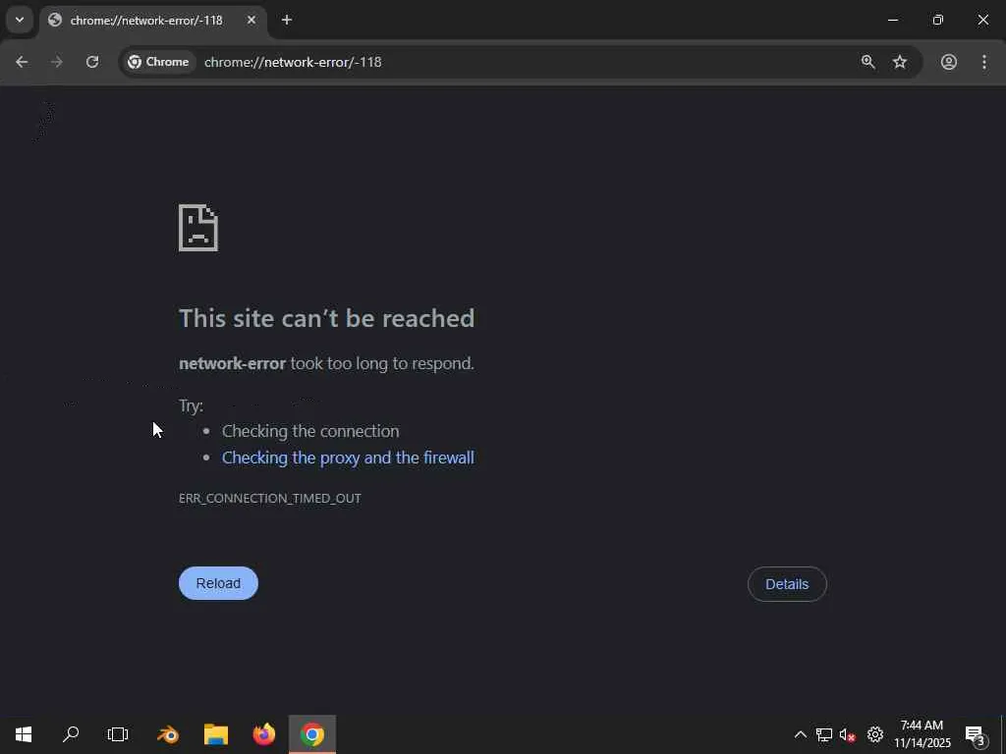
Task: Click the address bar URL text
Action: [293, 62]
